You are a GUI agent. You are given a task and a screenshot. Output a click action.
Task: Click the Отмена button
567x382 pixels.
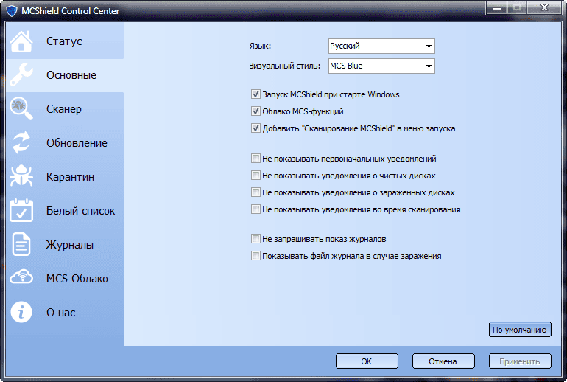pyautogui.click(x=443, y=361)
